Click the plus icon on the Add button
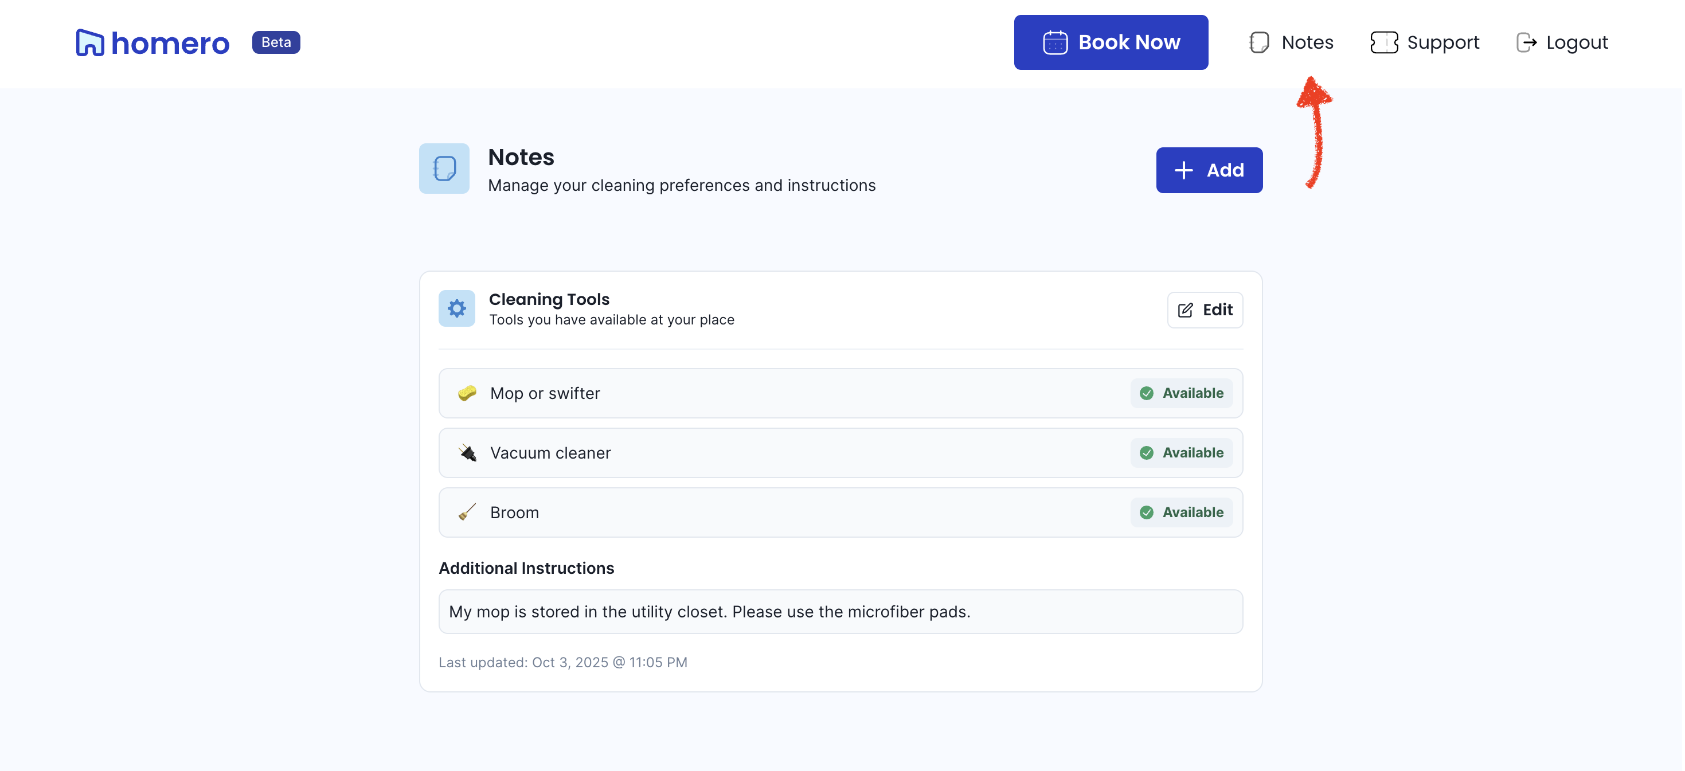The width and height of the screenshot is (1685, 771). tap(1183, 170)
